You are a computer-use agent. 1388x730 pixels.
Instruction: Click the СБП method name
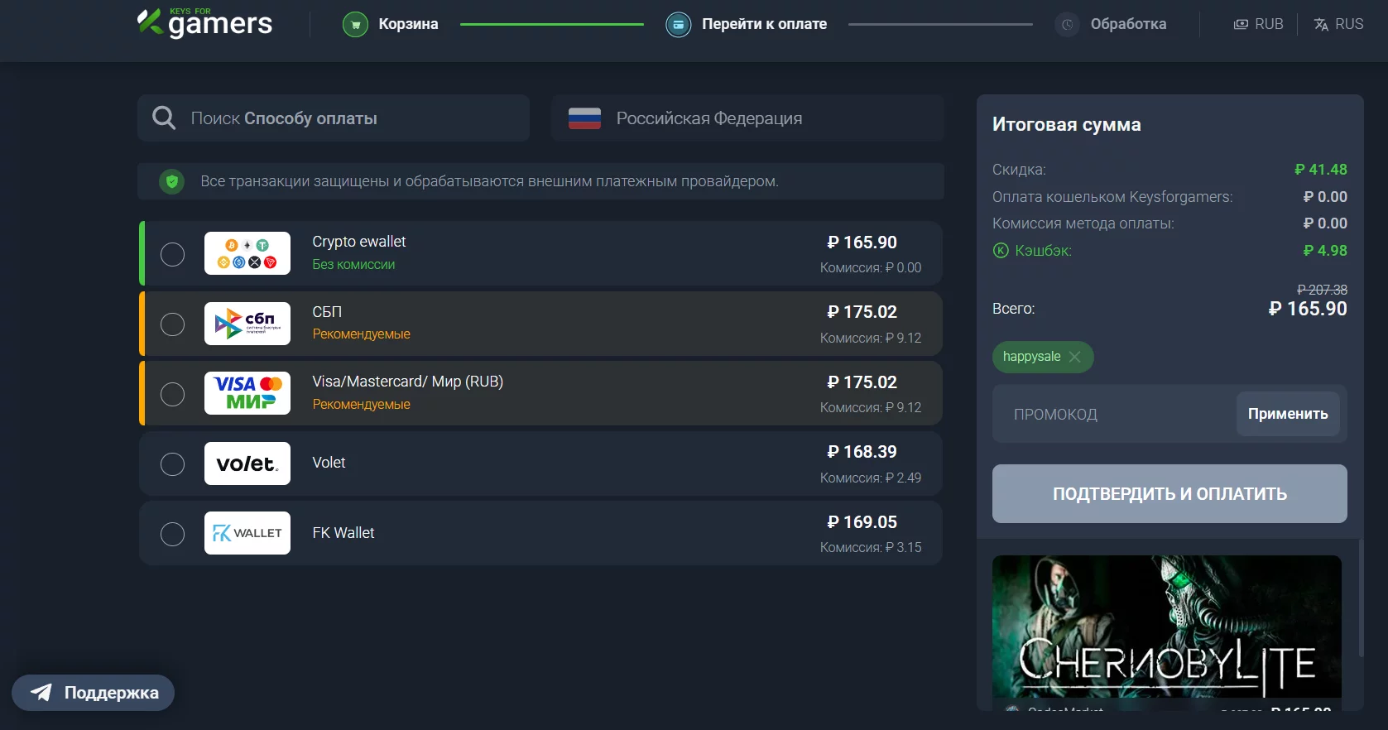pos(327,312)
